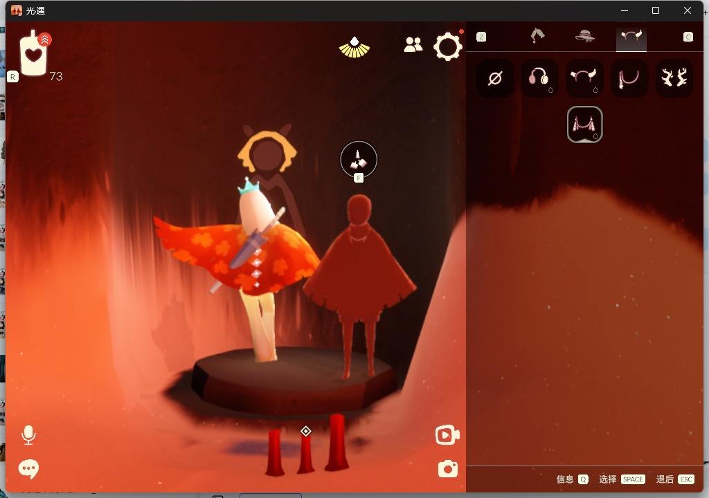This screenshot has width=709, height=498.
Task: Click the diamond marker above red candles
Action: pyautogui.click(x=305, y=431)
